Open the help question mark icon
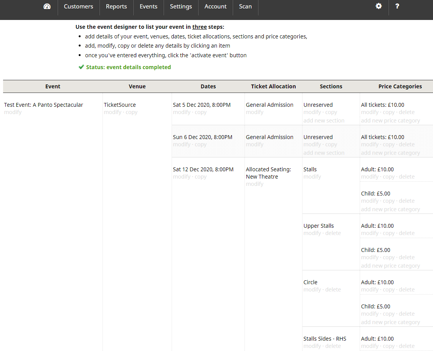 [397, 6]
